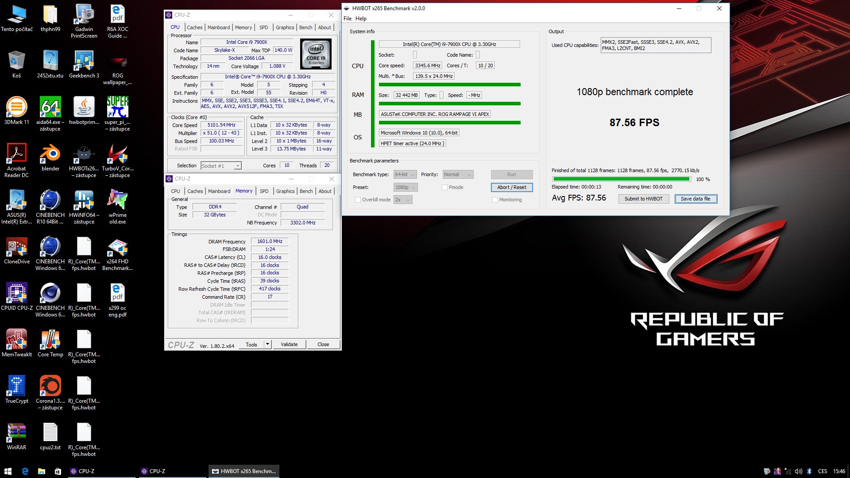This screenshot has width=850, height=478.
Task: Open Graphics tab in top CPU-Z
Action: (x=285, y=27)
